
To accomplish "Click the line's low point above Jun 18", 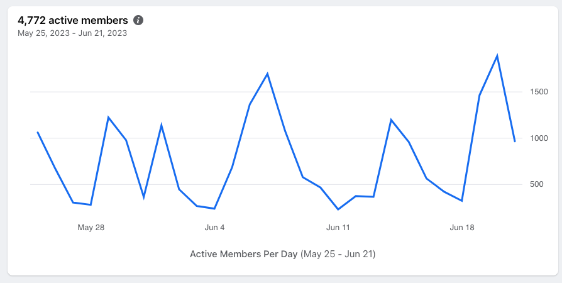I will [462, 201].
